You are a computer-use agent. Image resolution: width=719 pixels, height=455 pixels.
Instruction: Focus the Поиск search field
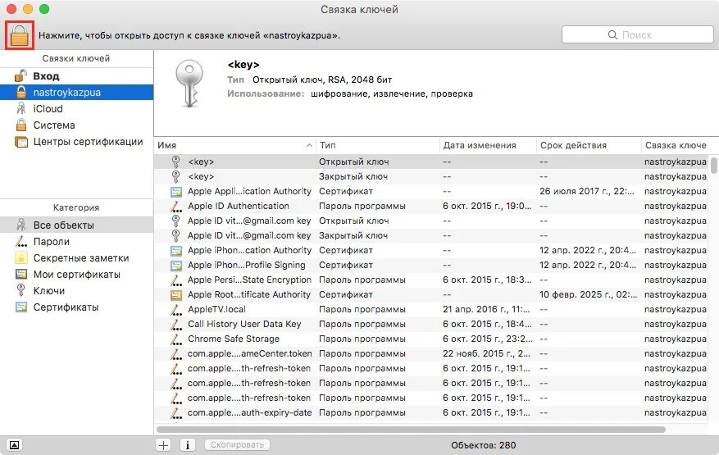pos(637,35)
